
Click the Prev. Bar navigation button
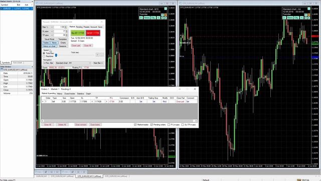(48, 63)
